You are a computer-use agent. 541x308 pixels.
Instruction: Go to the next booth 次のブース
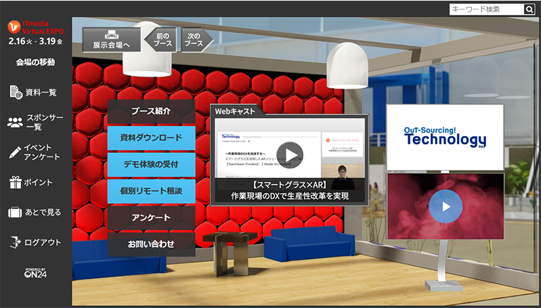(195, 40)
